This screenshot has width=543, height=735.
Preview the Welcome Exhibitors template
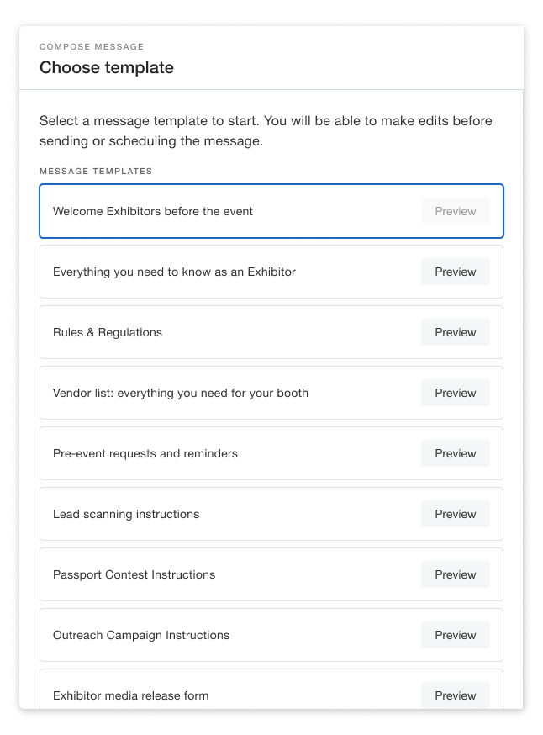click(455, 211)
